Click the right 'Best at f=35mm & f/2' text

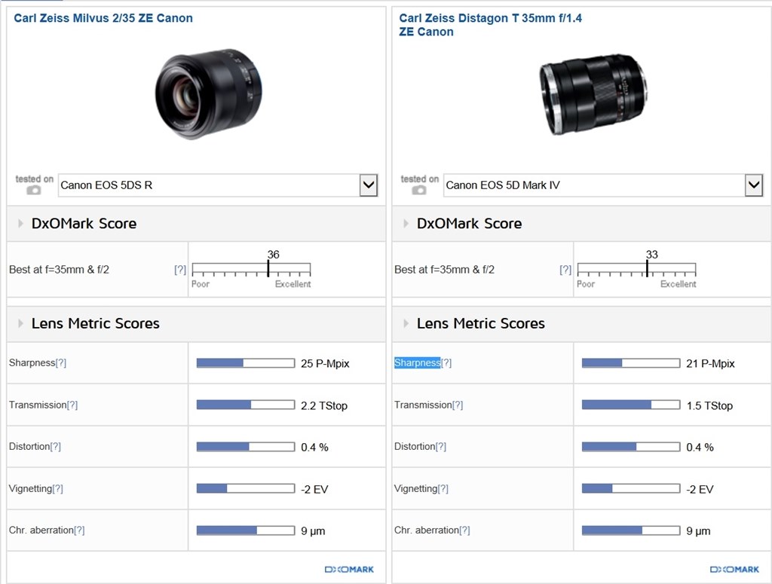[x=444, y=270]
